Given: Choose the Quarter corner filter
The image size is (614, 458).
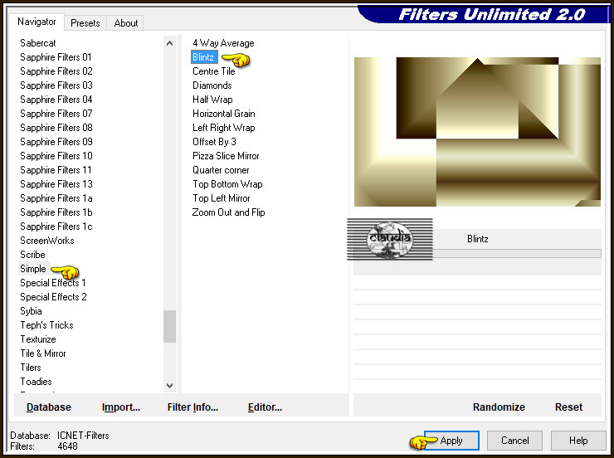Looking at the screenshot, I should (x=221, y=170).
